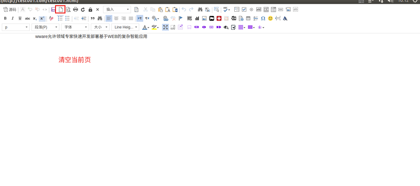Insert a form element icon
Image resolution: width=420 pixels, height=186 pixels.
click(x=237, y=9)
